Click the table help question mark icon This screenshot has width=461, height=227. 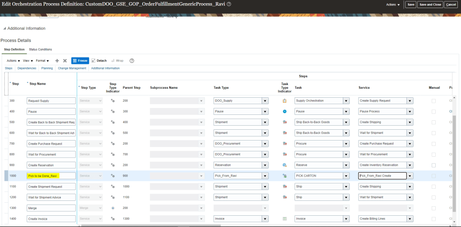tap(132, 60)
